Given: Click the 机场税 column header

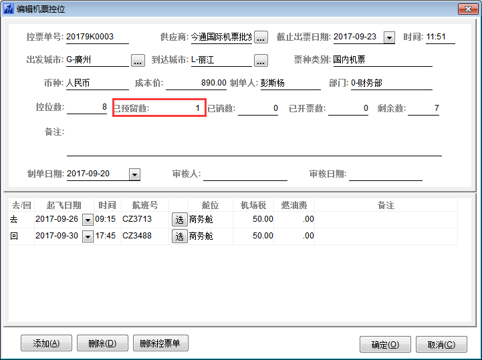Looking at the screenshot, I should pyautogui.click(x=253, y=205).
